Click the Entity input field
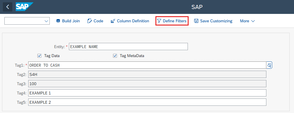 (128, 47)
